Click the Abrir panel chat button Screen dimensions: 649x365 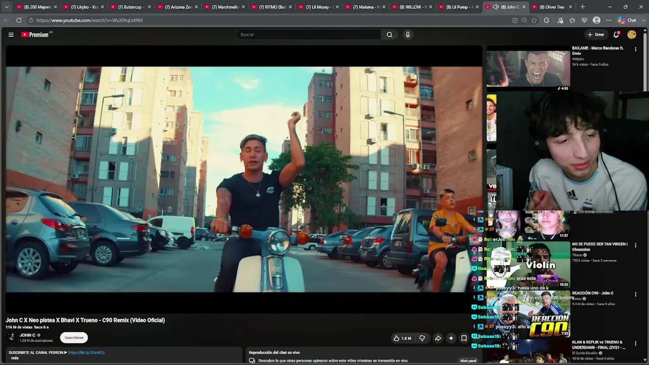(468, 361)
